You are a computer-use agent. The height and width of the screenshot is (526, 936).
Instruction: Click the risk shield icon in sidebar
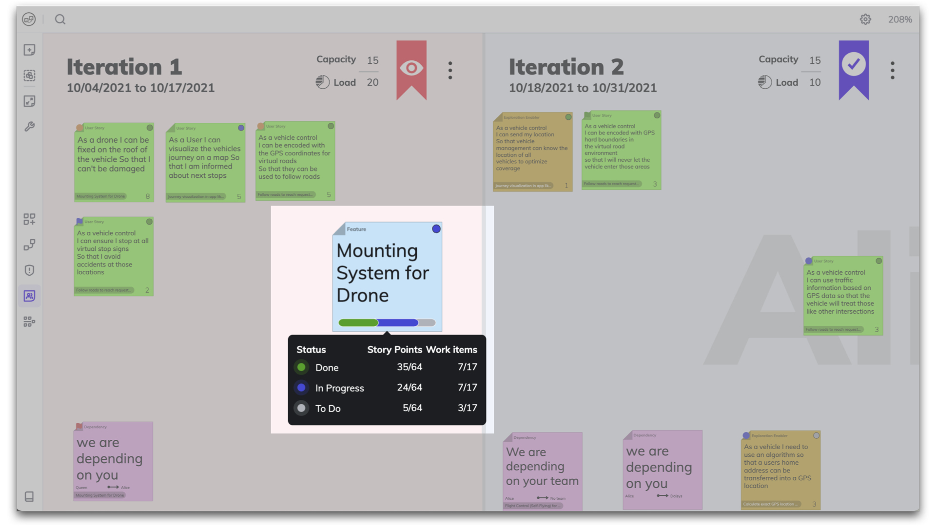(x=29, y=270)
